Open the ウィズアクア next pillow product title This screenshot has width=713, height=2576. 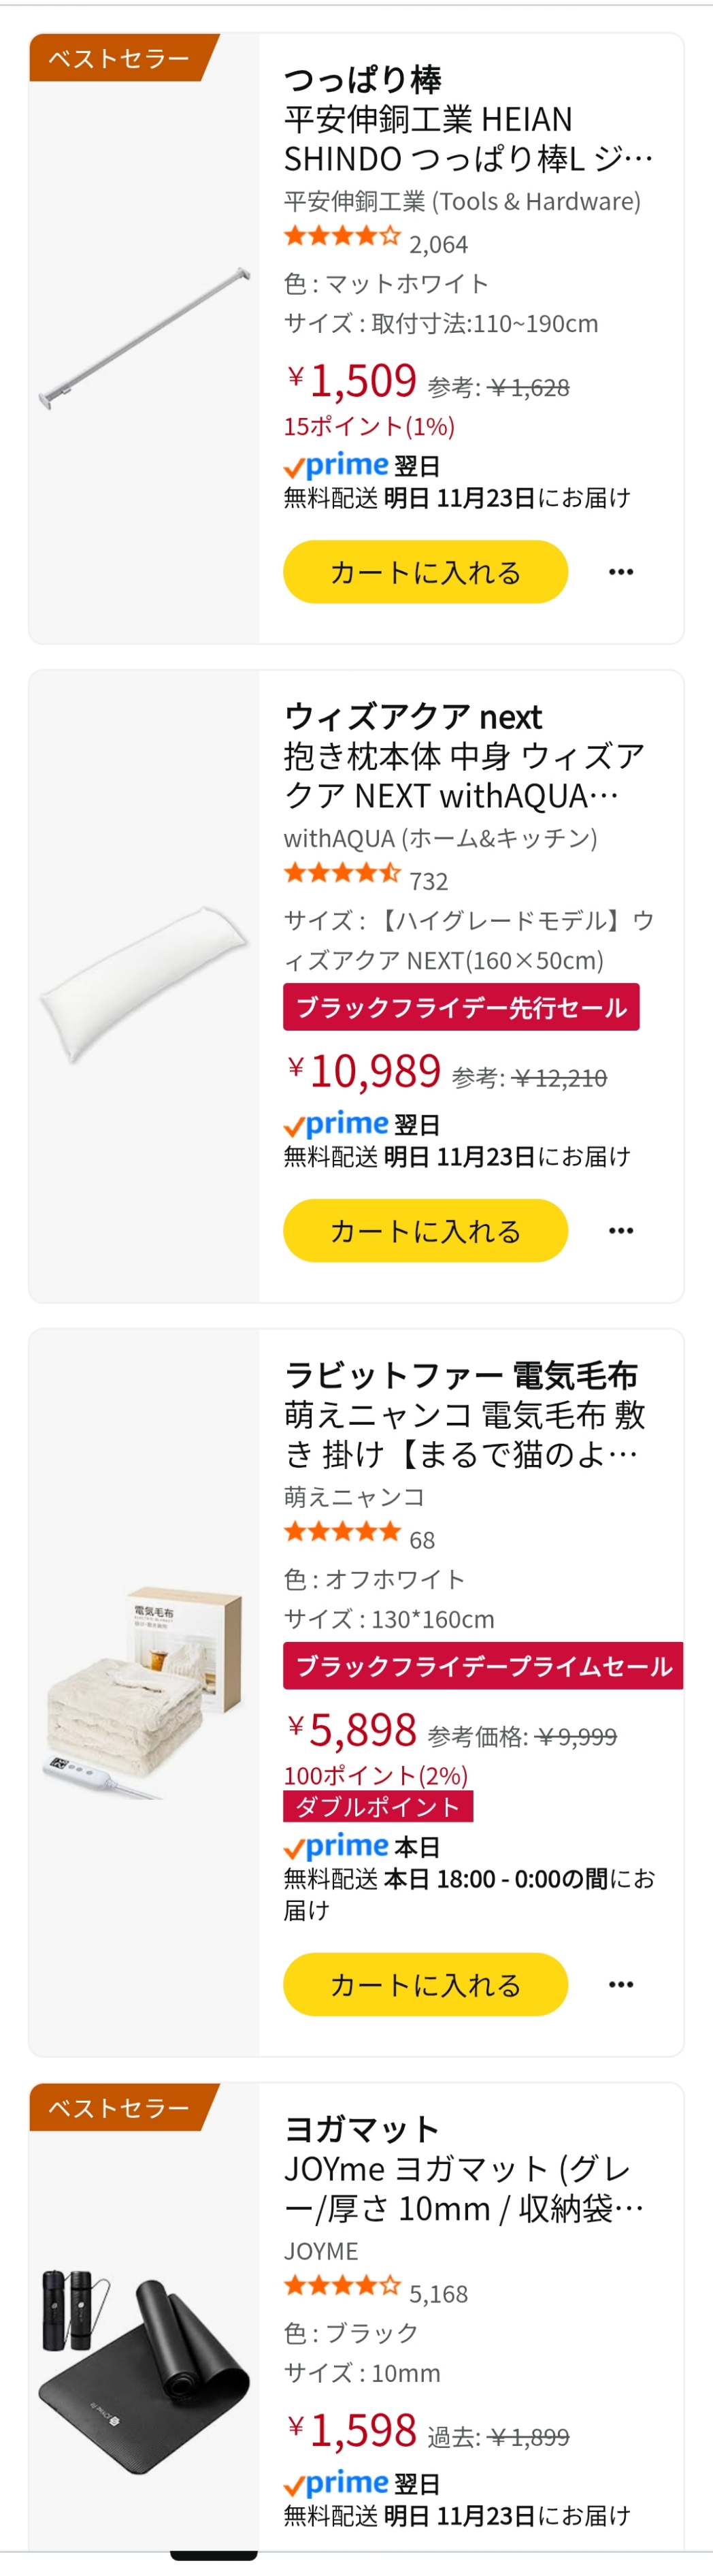click(463, 756)
